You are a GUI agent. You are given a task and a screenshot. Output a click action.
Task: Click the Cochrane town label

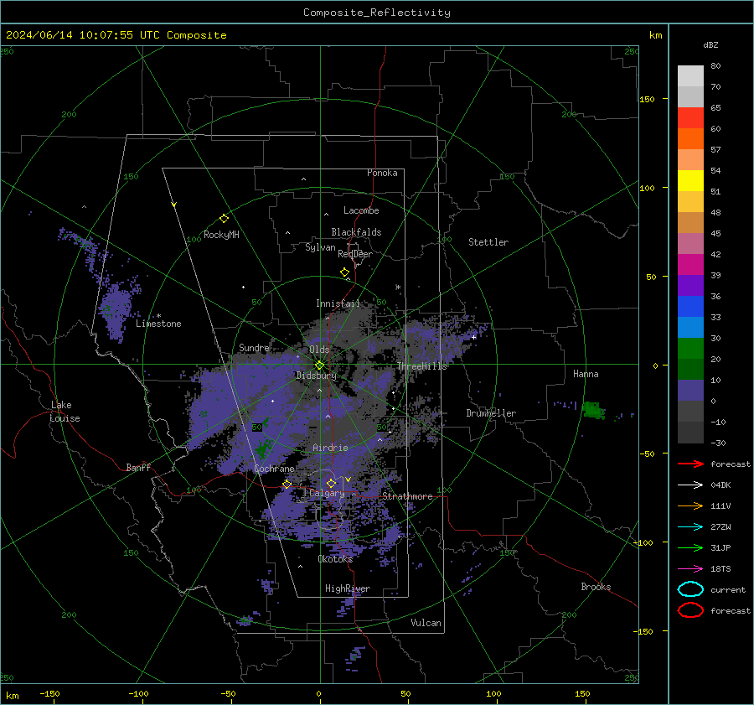(x=274, y=469)
